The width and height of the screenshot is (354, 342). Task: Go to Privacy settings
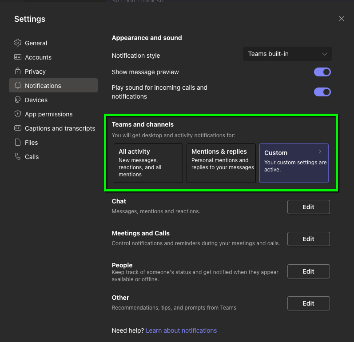click(53, 72)
